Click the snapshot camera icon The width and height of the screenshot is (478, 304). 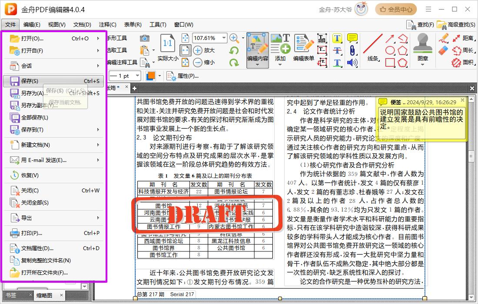[145, 38]
